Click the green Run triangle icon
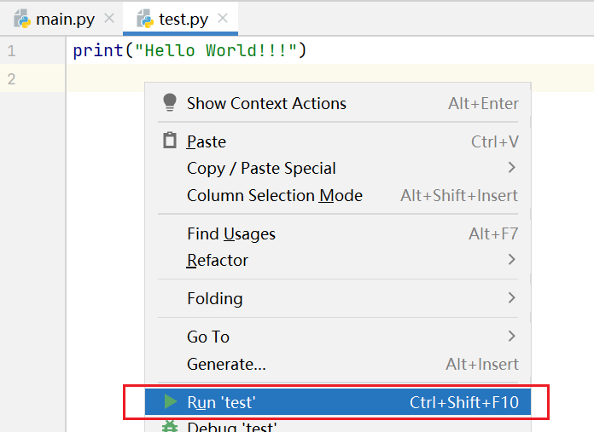Image resolution: width=594 pixels, height=432 pixels. [171, 401]
